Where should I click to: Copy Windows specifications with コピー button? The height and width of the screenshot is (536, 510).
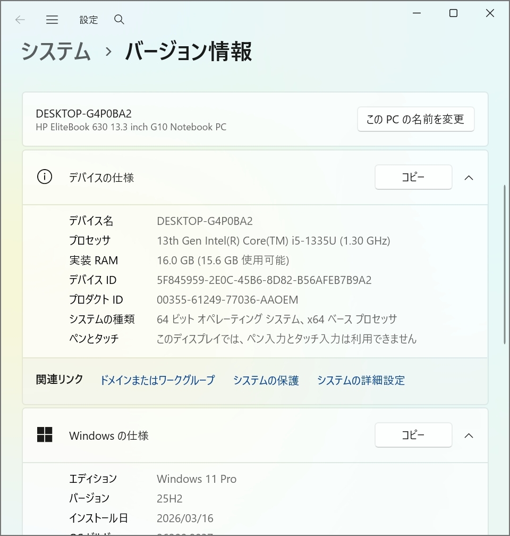click(x=413, y=435)
